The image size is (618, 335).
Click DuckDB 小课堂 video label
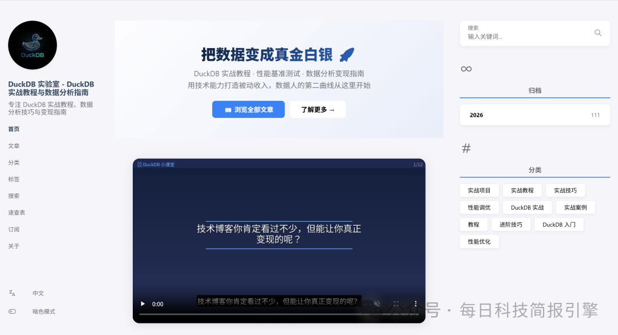pyautogui.click(x=156, y=164)
